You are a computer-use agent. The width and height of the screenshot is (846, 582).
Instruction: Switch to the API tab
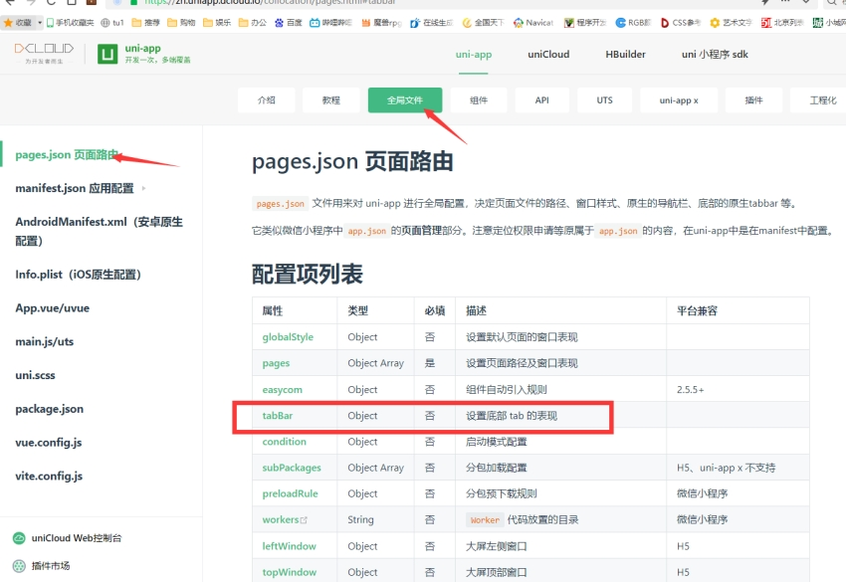(542, 100)
